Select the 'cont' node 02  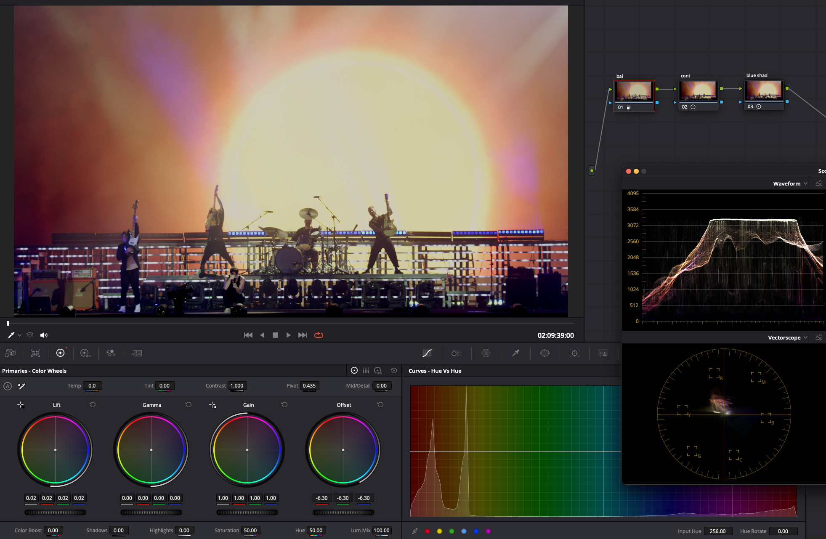click(x=698, y=91)
